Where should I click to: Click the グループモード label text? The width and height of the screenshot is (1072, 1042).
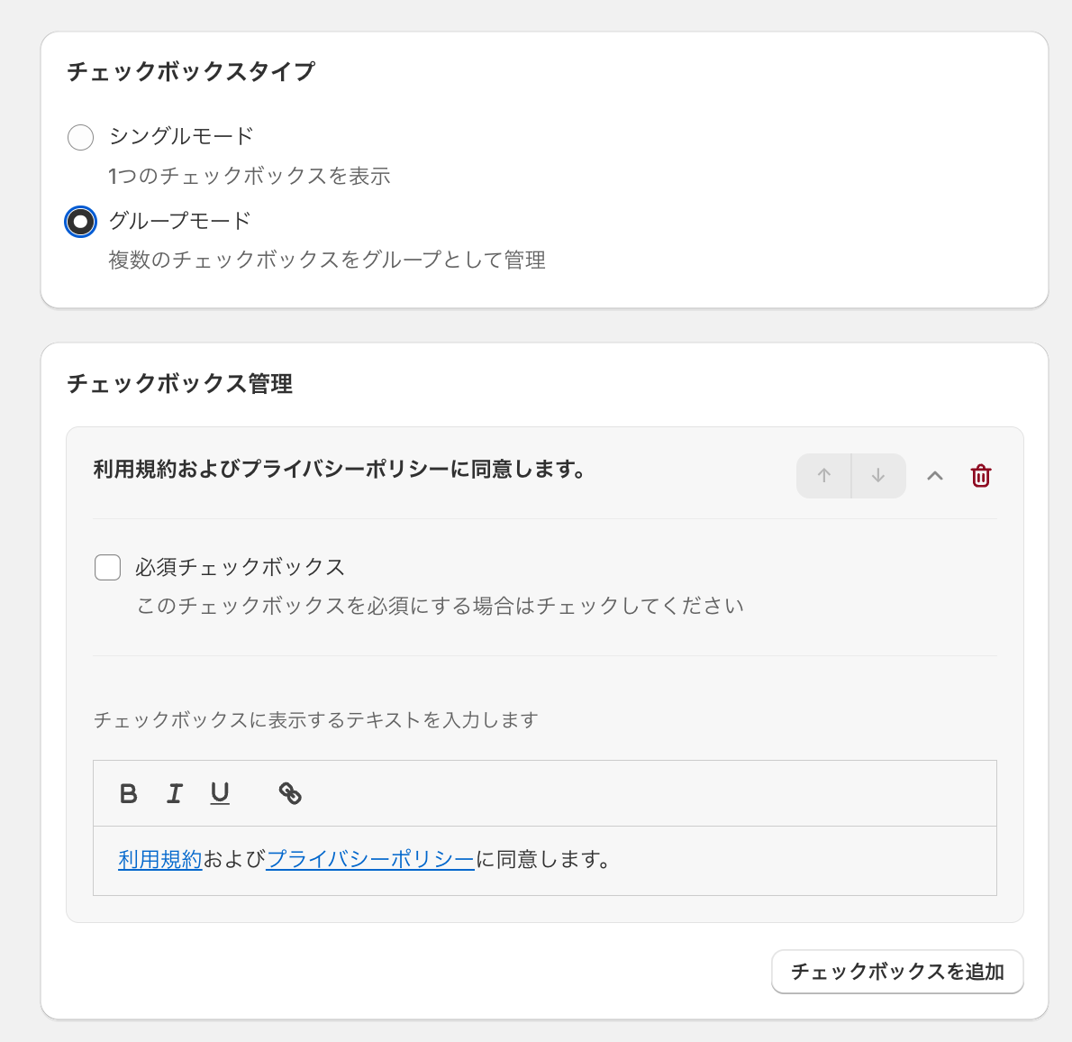(x=179, y=221)
